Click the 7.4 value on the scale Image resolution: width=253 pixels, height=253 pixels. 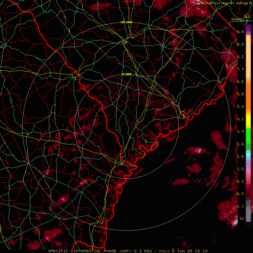(x=240, y=69)
